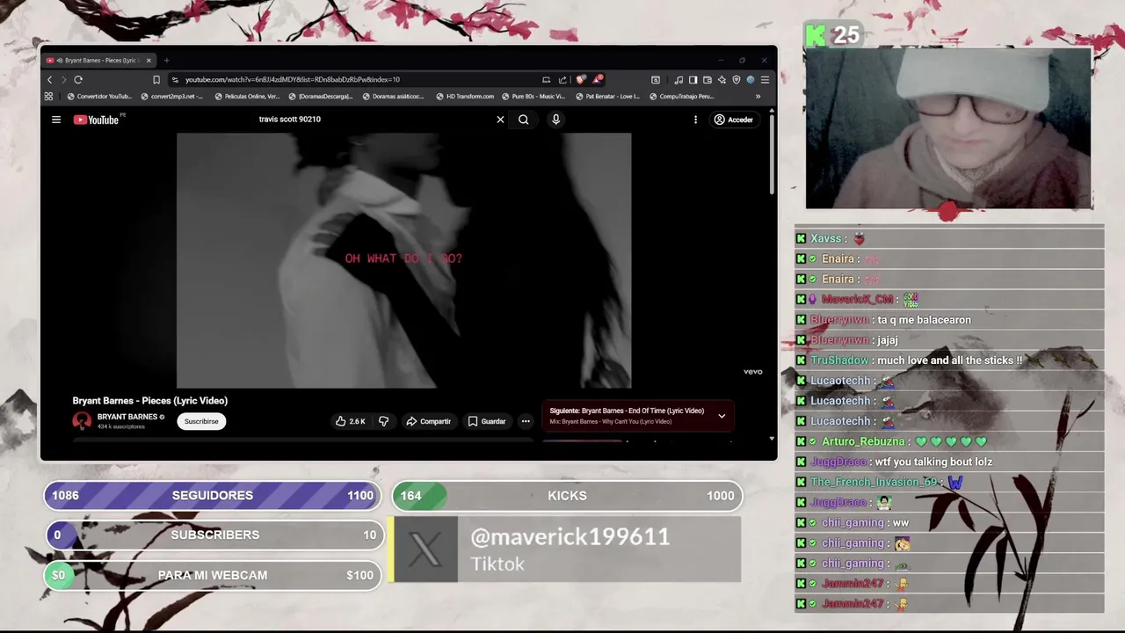Click Acceder to sign in
The width and height of the screenshot is (1125, 633).
[x=734, y=120]
